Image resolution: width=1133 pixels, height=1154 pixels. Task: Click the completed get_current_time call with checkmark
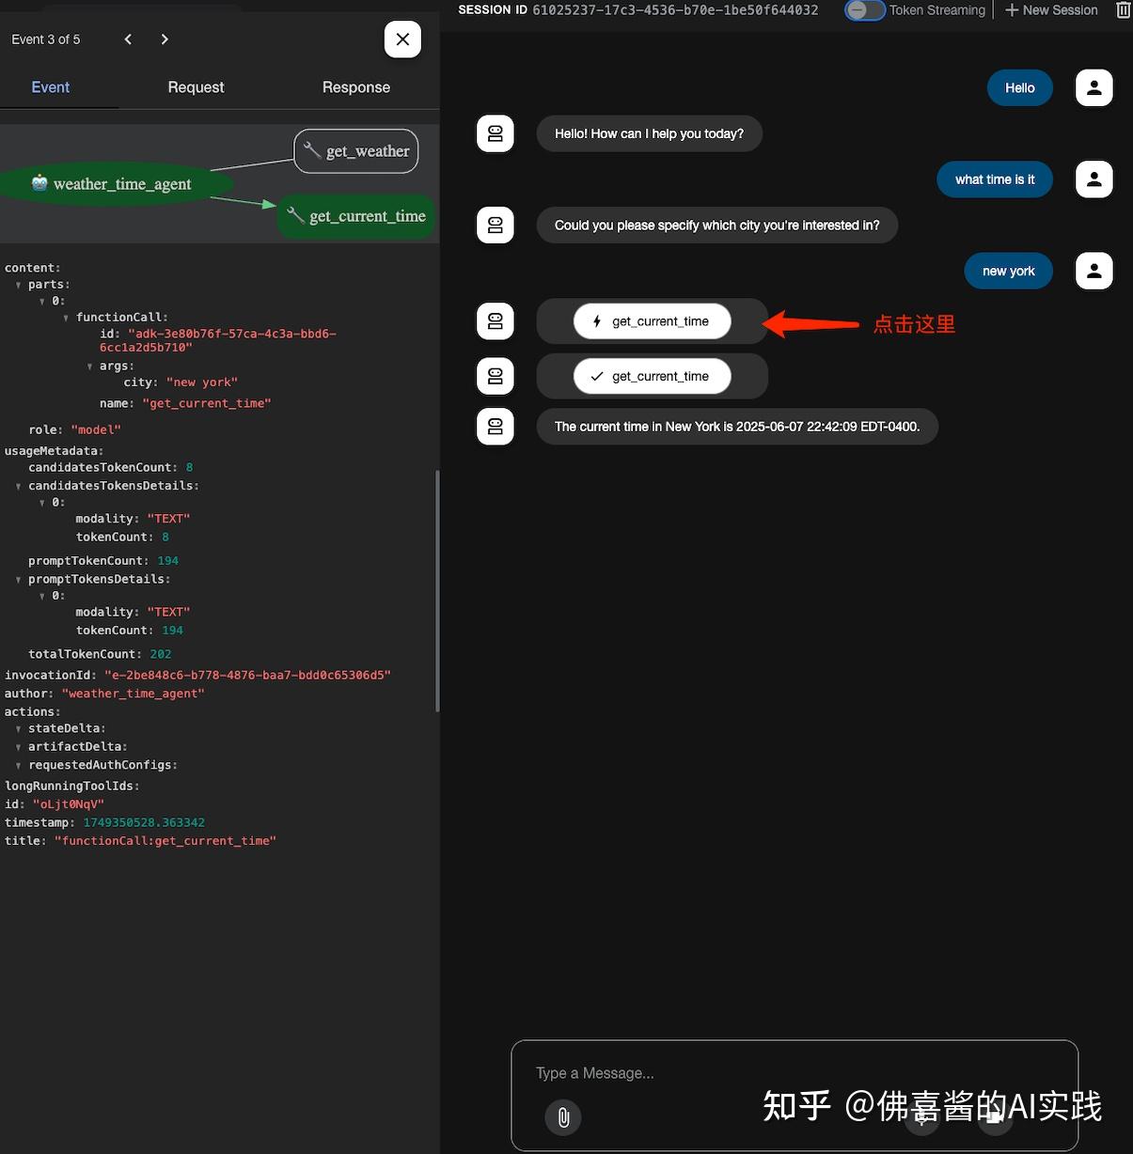pyautogui.click(x=652, y=376)
